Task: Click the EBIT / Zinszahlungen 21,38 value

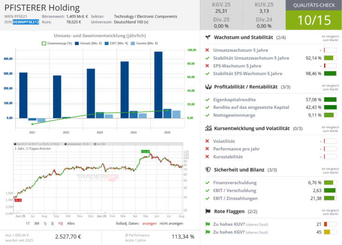Action: pos(316,198)
